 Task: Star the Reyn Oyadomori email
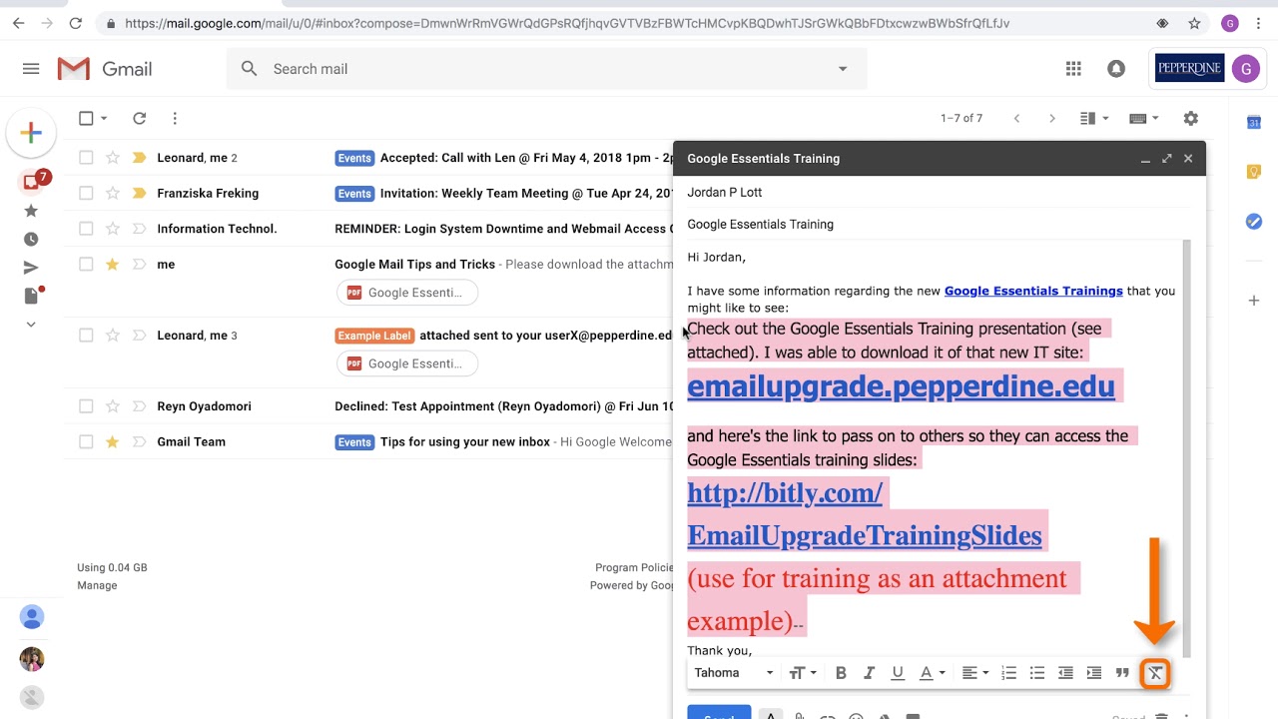pos(113,406)
